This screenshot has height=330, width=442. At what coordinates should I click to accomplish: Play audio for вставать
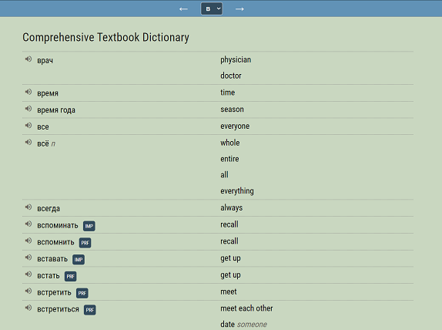(x=28, y=258)
